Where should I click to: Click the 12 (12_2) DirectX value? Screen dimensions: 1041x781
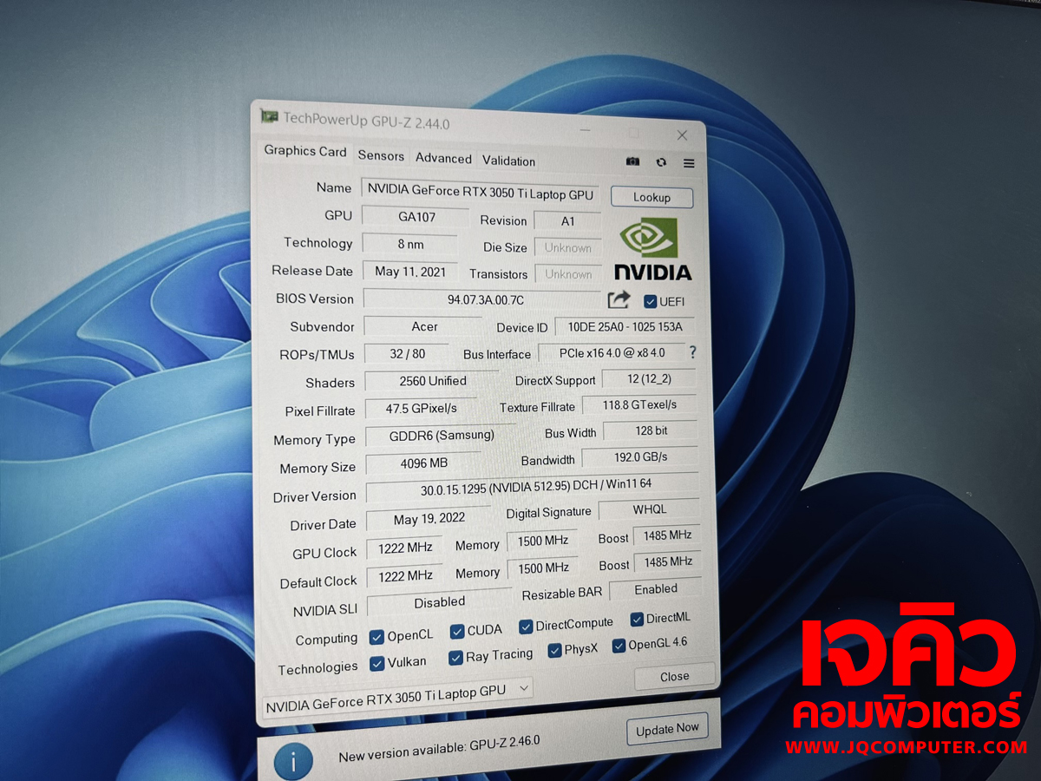pos(648,378)
